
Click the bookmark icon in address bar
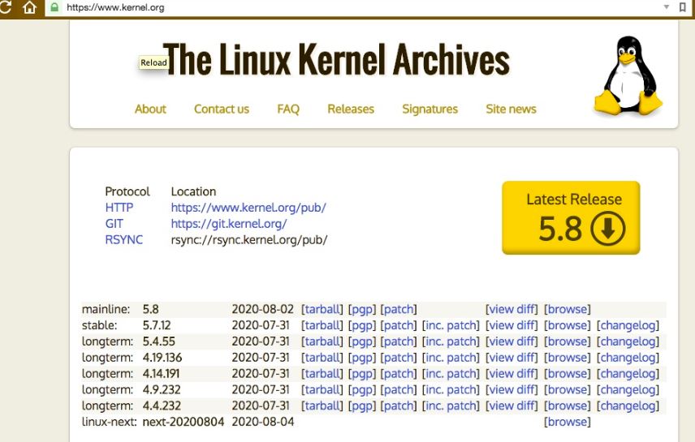[683, 7]
